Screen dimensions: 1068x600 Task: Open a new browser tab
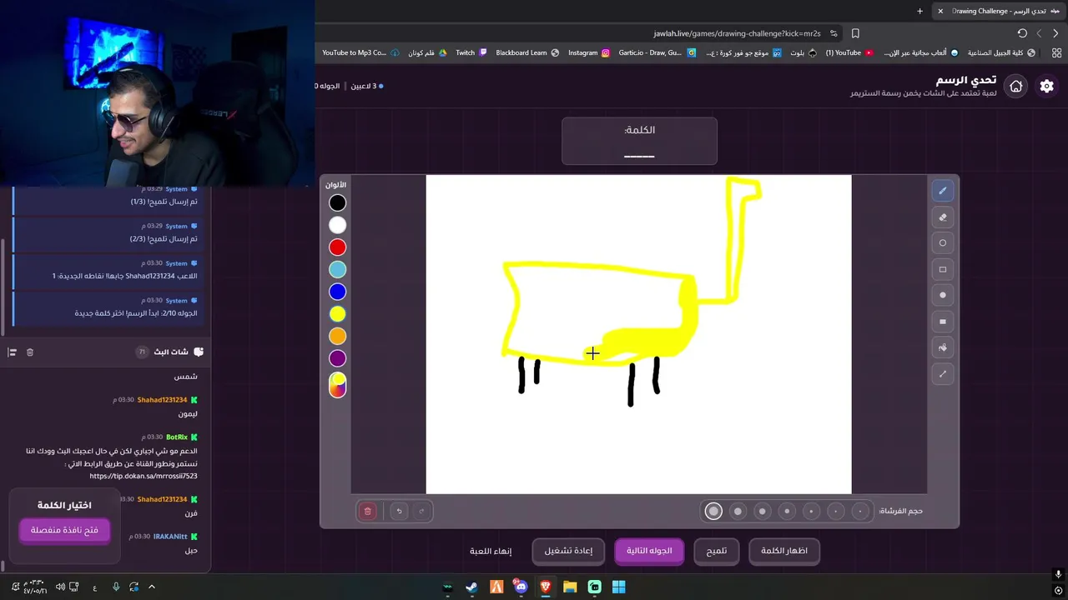[x=919, y=11]
